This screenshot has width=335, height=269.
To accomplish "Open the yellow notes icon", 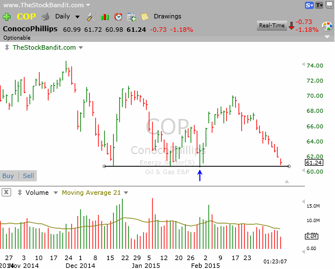I will click(x=144, y=17).
